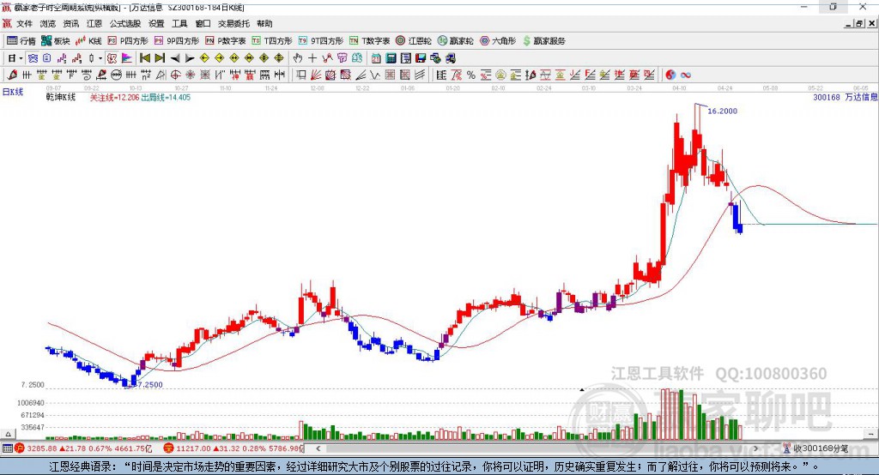Click the percent retracement tool icon
Screen dimensions: 879x475
(471, 75)
